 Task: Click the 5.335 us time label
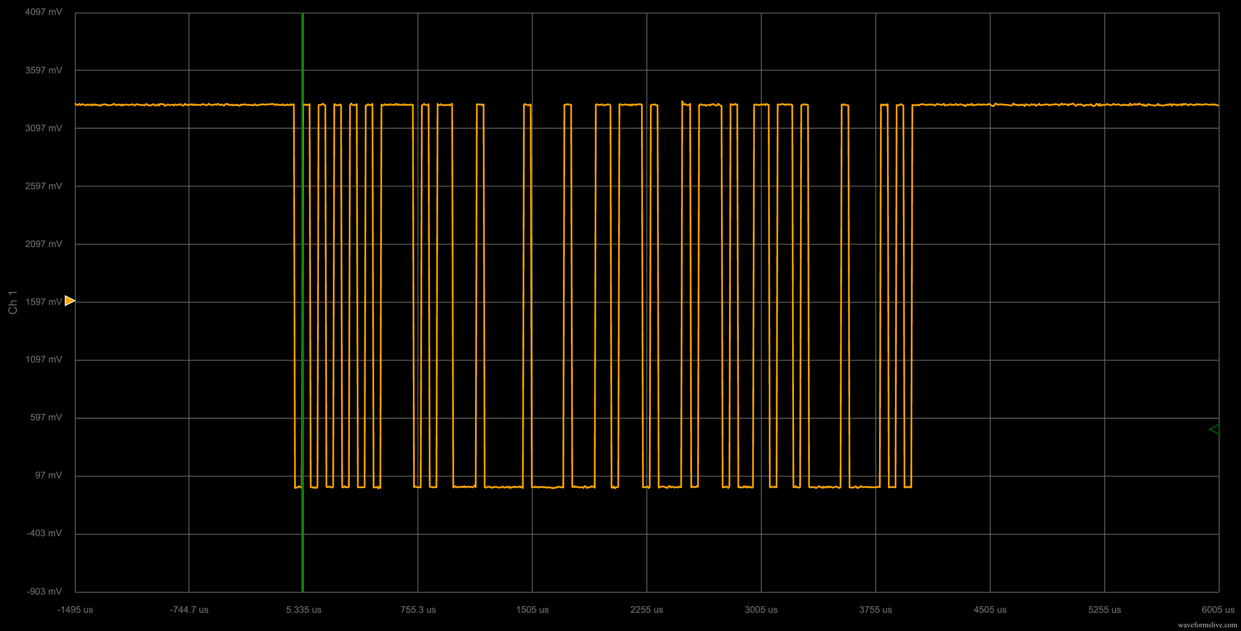[303, 610]
